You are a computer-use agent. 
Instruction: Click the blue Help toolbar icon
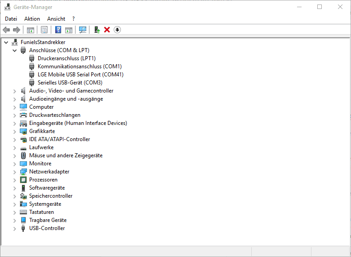pos(58,30)
